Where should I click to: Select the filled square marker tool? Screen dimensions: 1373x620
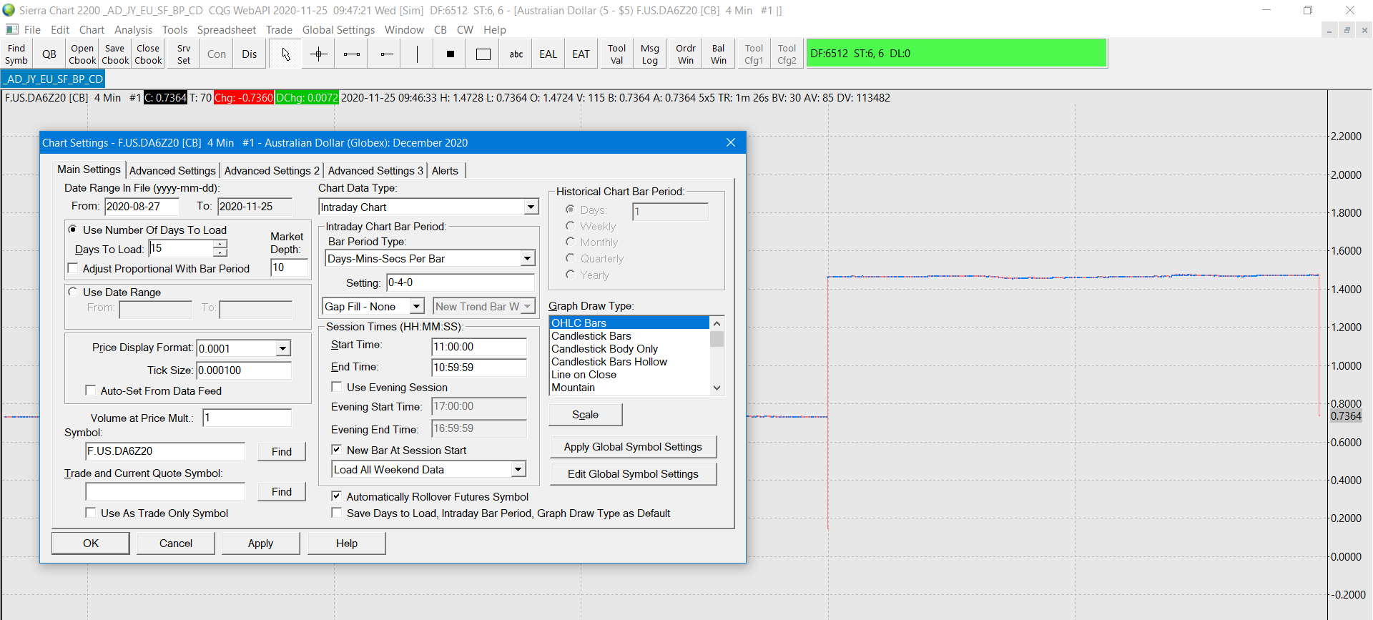click(x=451, y=54)
